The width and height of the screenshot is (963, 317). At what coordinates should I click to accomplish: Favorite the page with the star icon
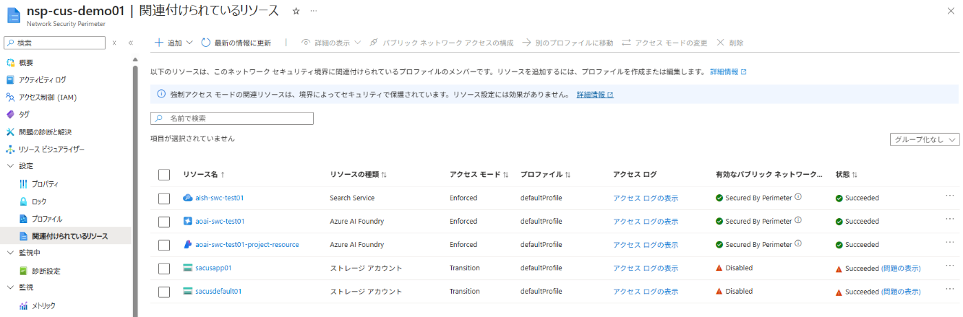[x=296, y=11]
